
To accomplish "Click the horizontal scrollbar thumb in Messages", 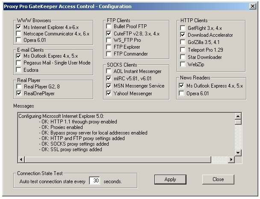I will pos(118,159).
